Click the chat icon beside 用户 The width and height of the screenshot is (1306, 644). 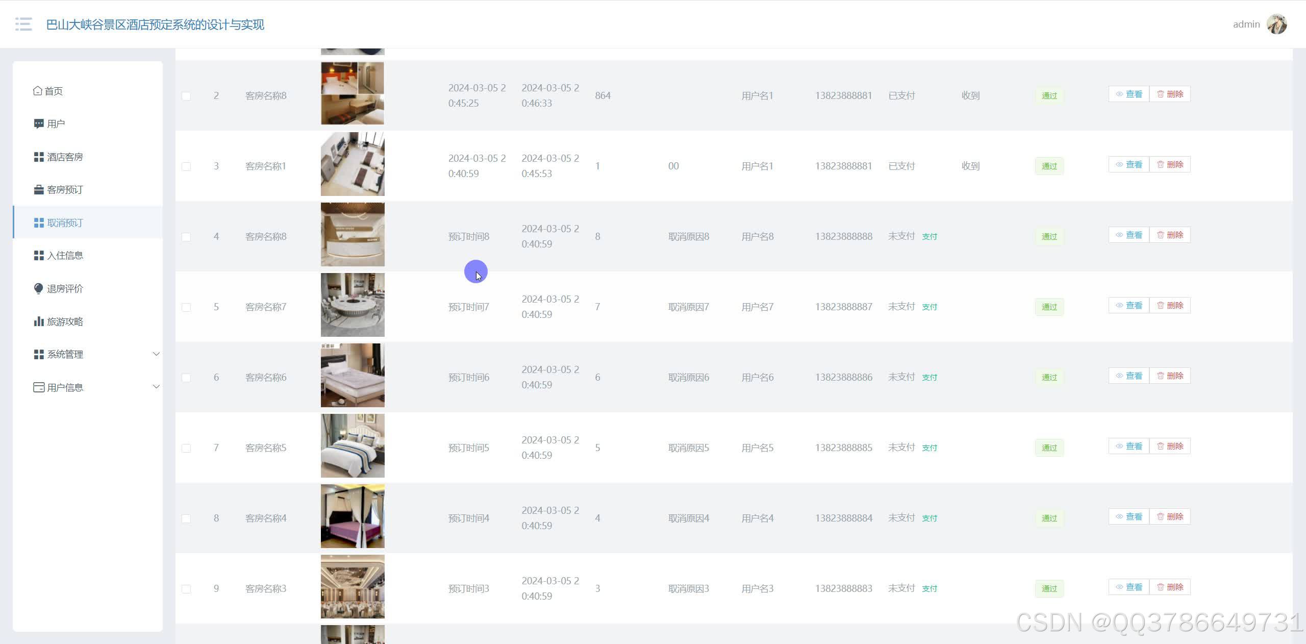tap(39, 124)
